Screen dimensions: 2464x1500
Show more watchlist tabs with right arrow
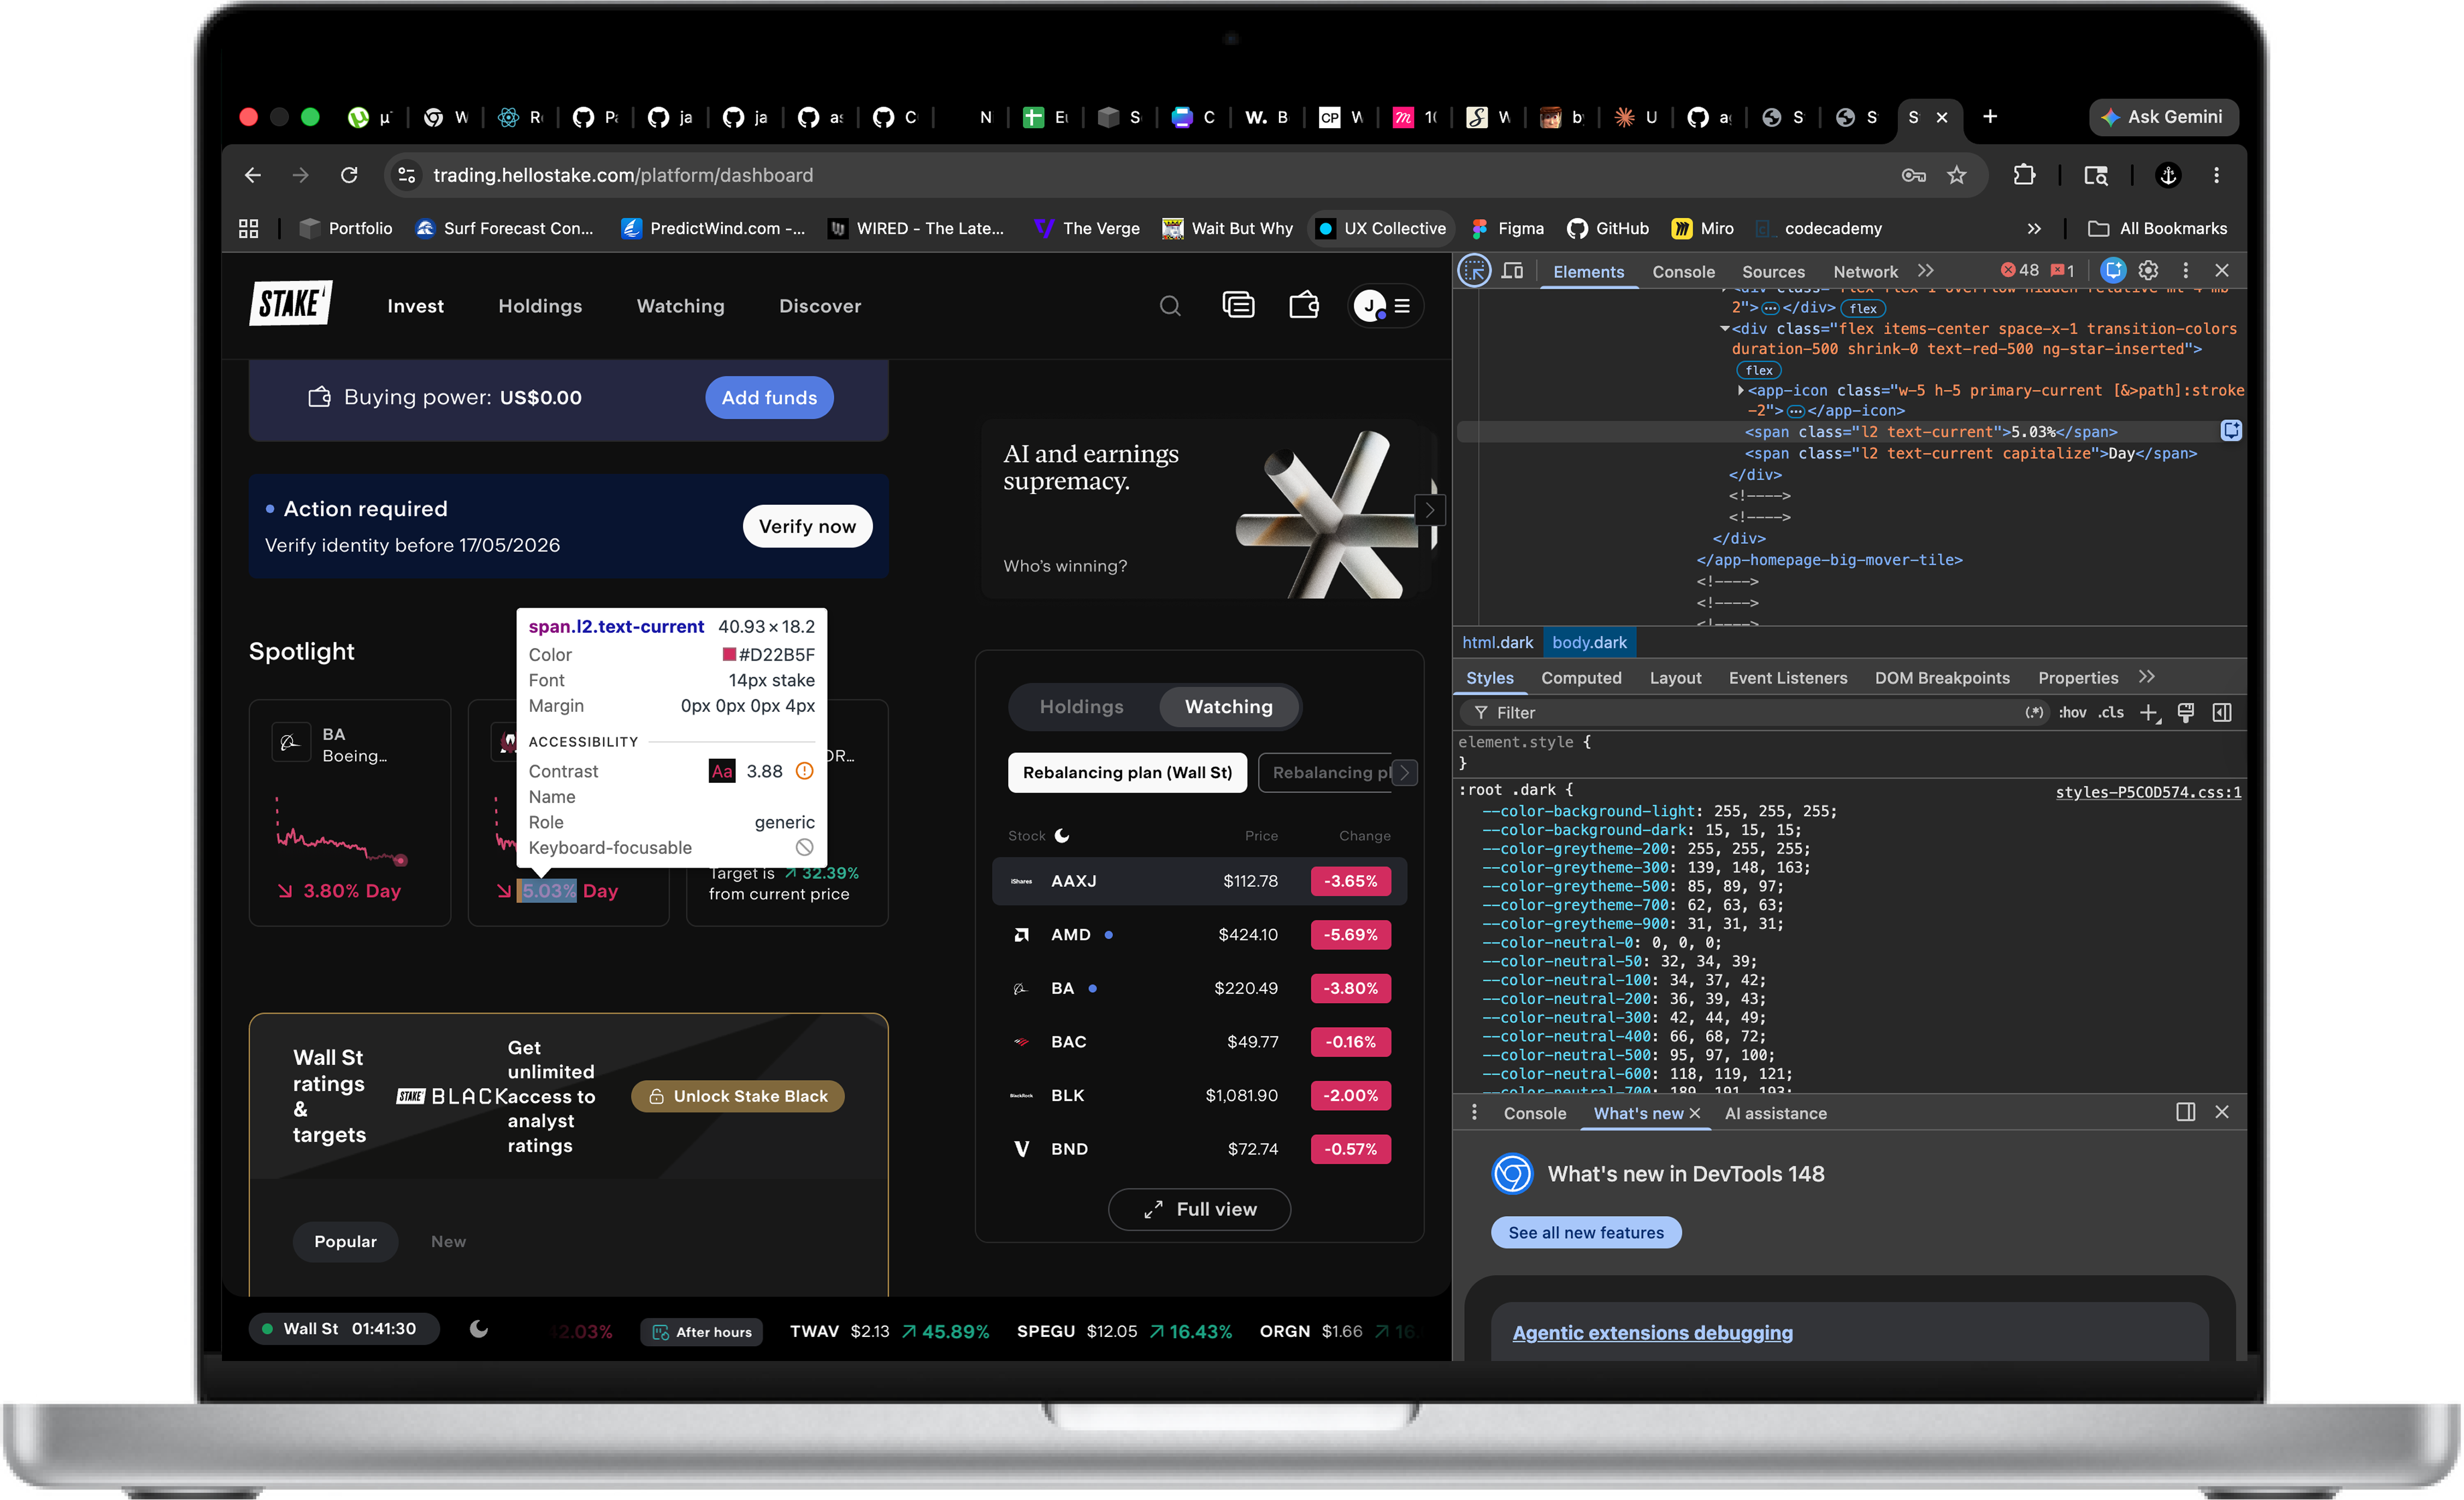(1404, 772)
